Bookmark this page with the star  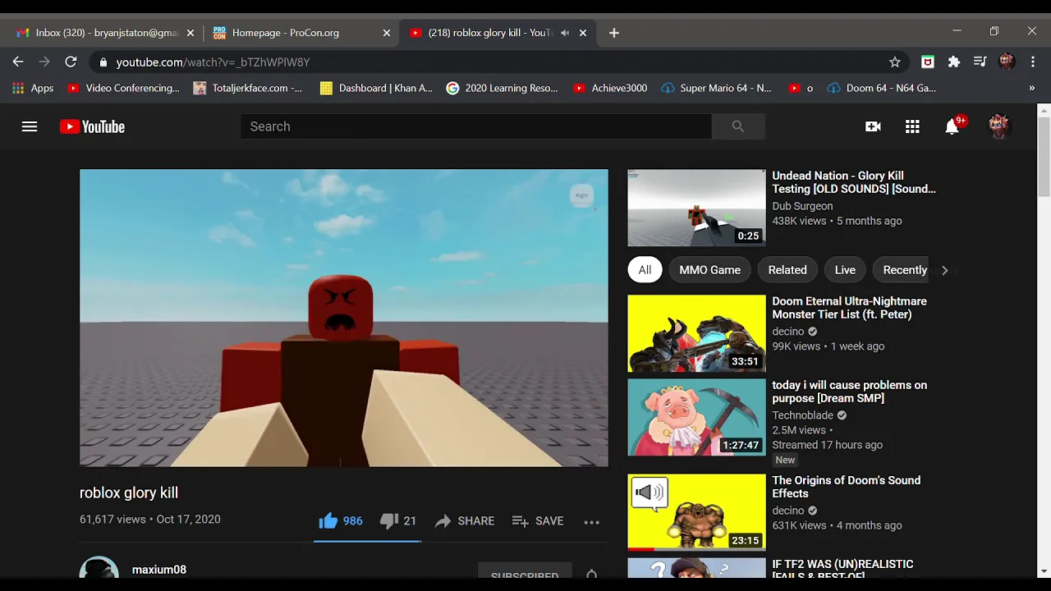[895, 62]
